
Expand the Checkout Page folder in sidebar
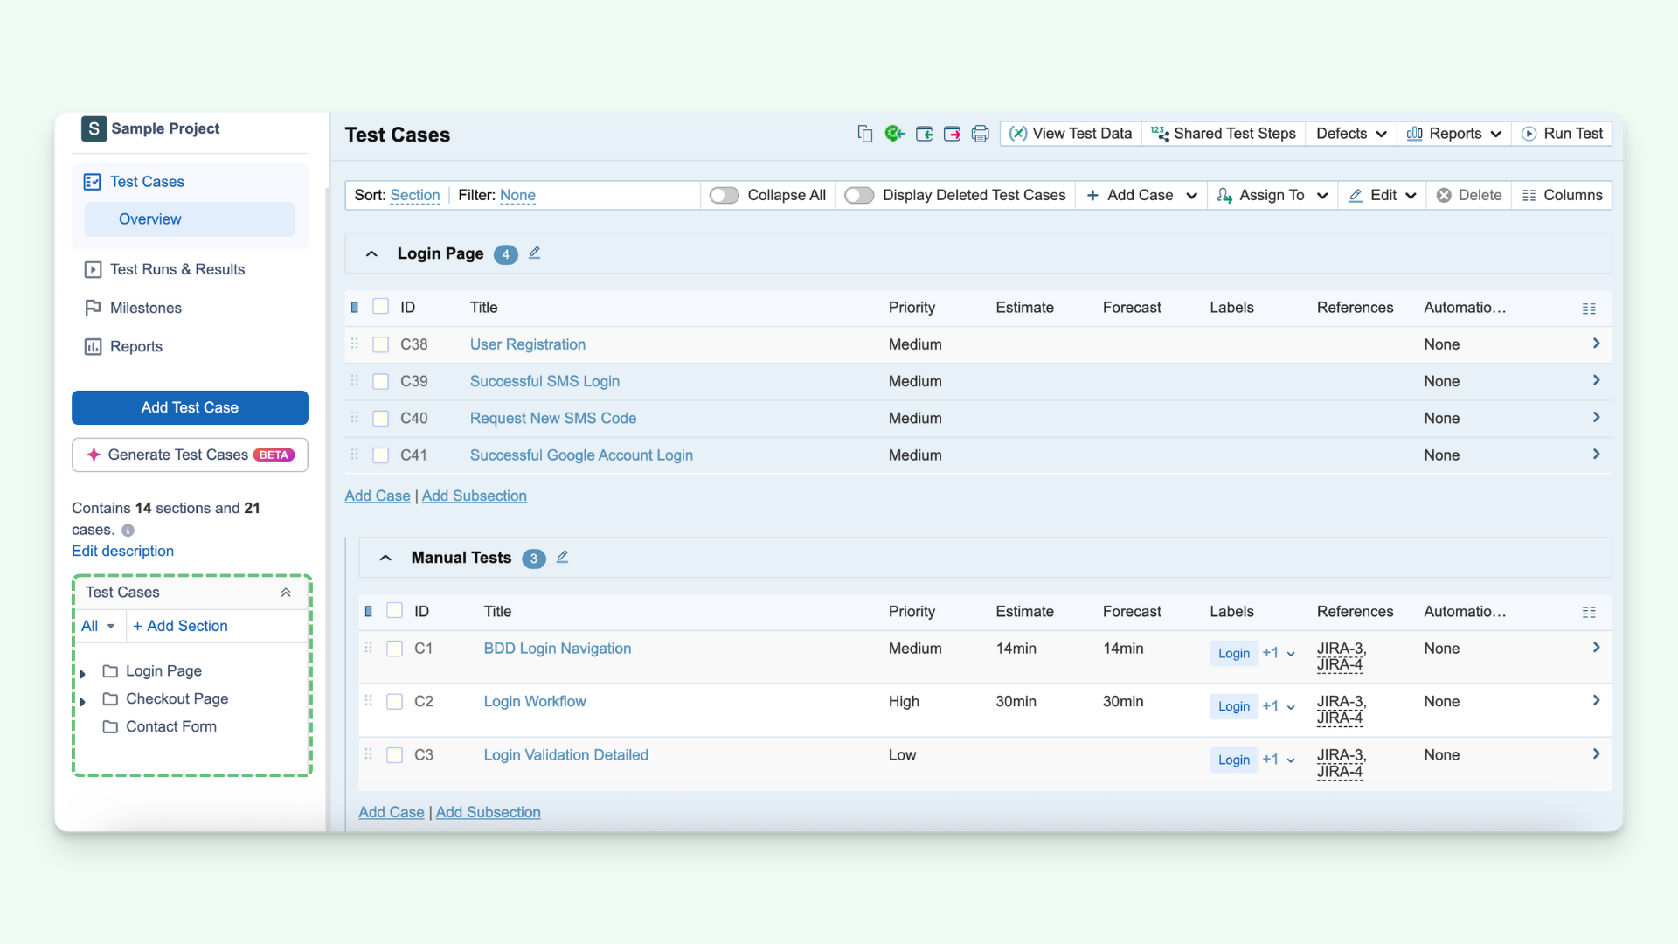click(x=83, y=699)
